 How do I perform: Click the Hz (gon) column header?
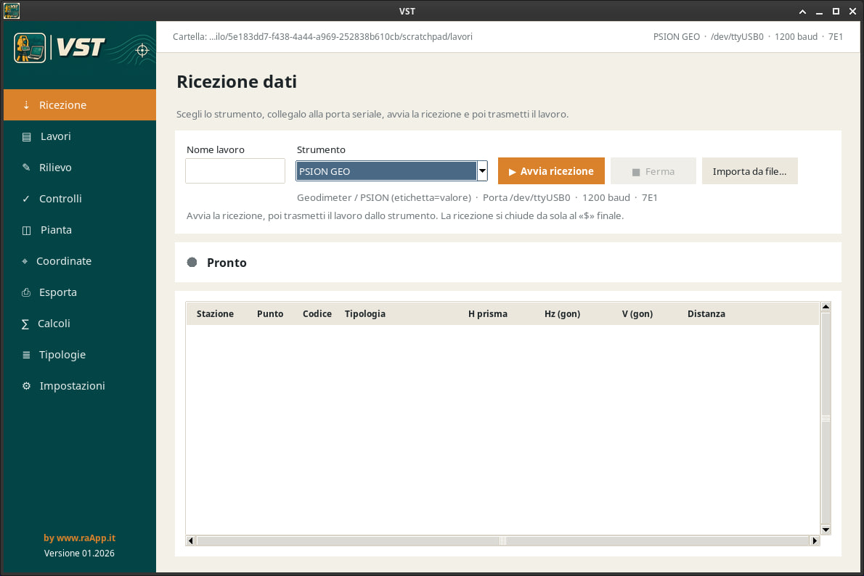562,314
